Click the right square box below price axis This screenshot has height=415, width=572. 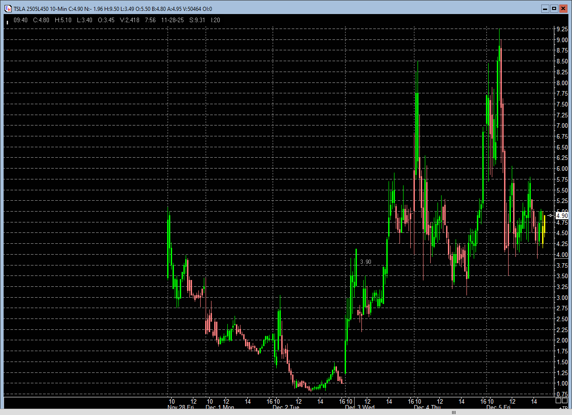[565, 401]
